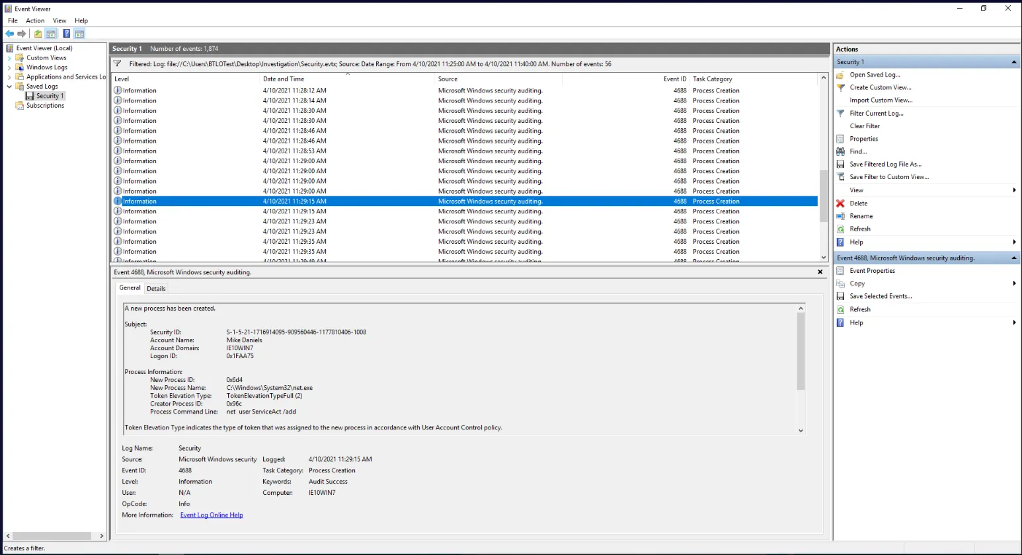Select Event Viewer (Local) root node

tap(44, 48)
